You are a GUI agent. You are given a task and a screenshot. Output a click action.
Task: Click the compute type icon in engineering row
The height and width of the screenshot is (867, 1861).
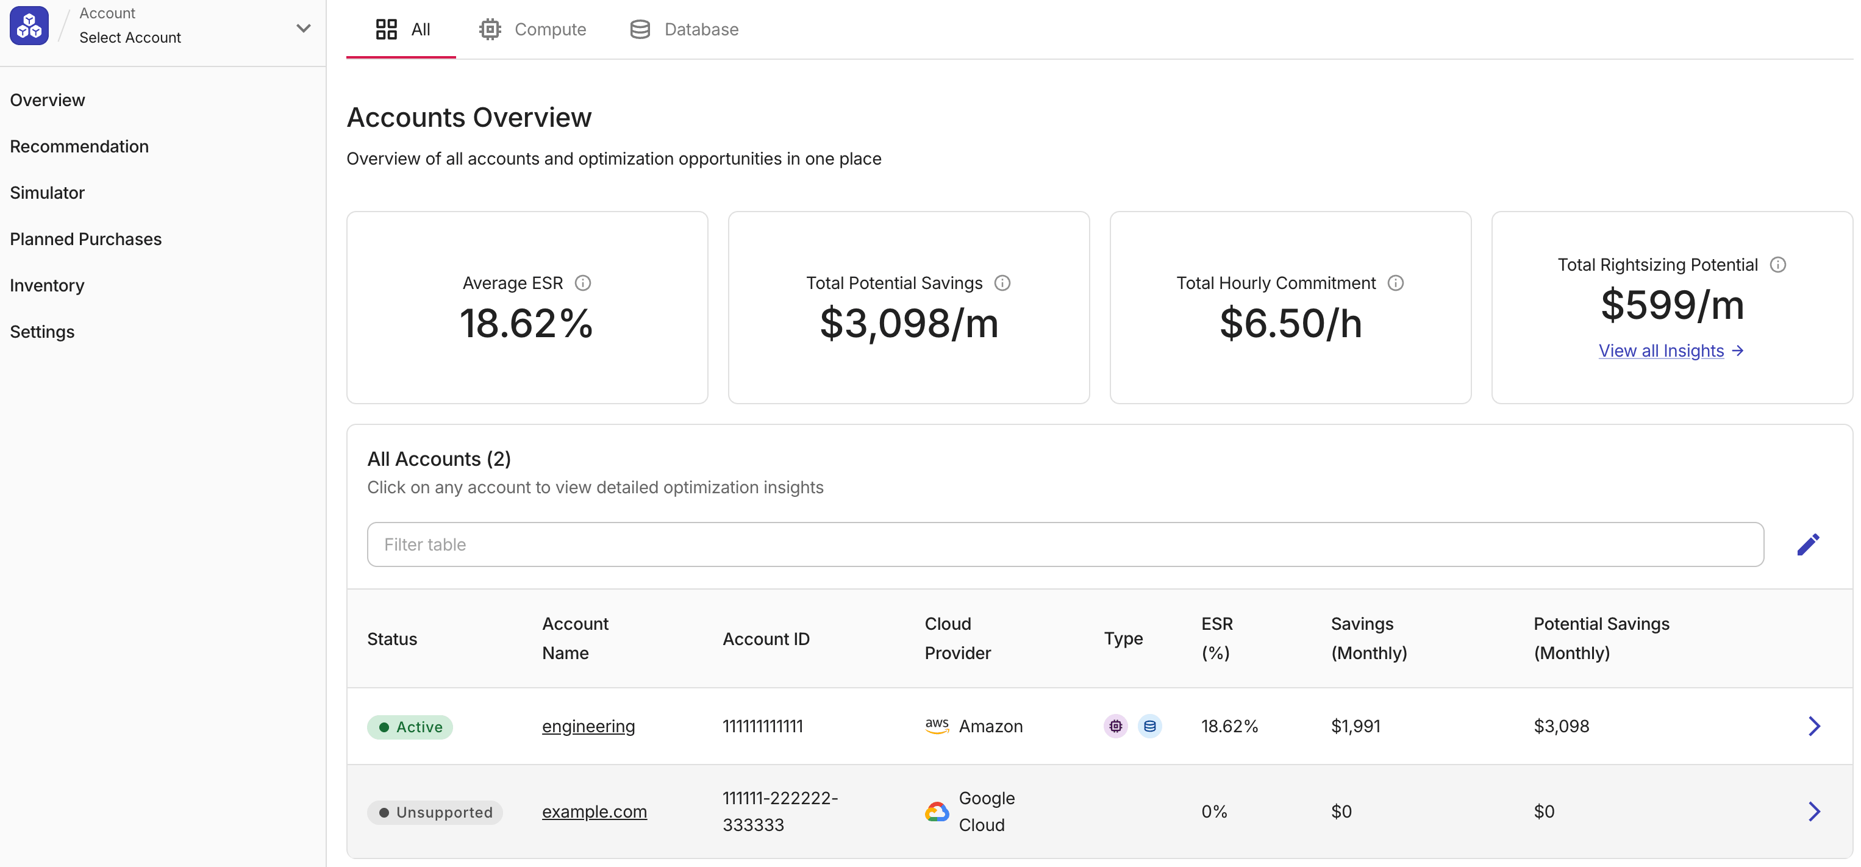1116,726
